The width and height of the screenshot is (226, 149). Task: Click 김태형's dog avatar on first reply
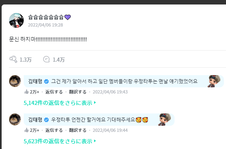[x=15, y=81]
